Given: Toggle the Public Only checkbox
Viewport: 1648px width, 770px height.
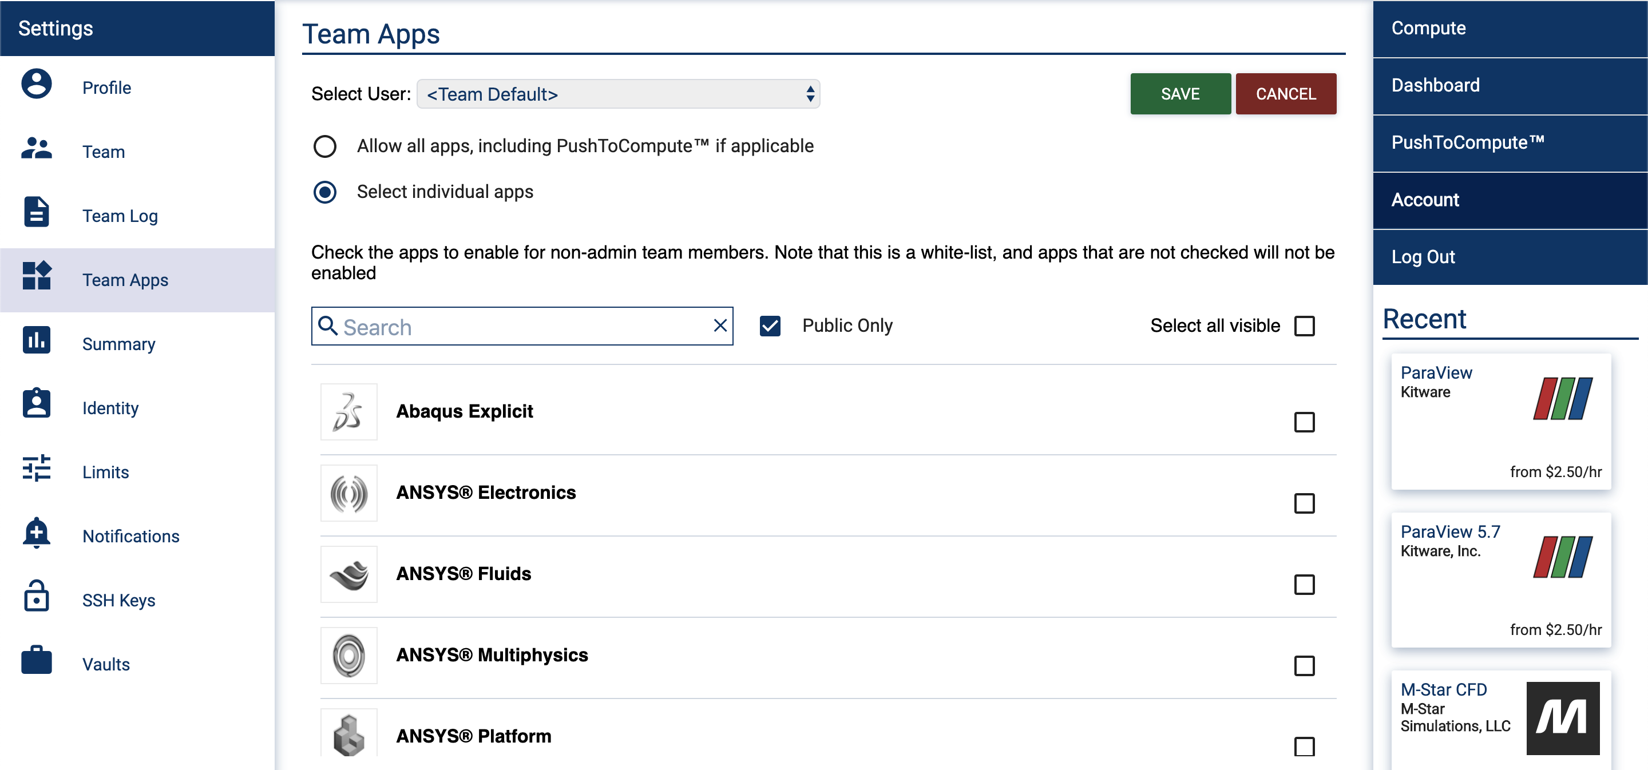Looking at the screenshot, I should (x=770, y=326).
